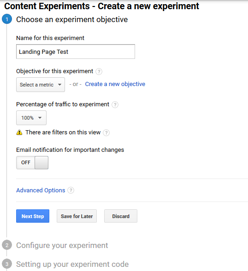Click the experiment name input field
The image size is (248, 271).
pos(76,52)
